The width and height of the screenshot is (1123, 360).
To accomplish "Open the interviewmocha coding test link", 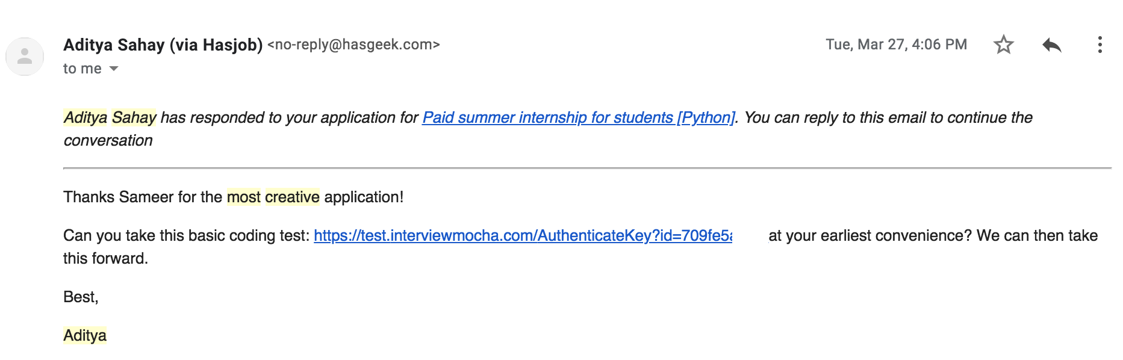I will coord(523,235).
